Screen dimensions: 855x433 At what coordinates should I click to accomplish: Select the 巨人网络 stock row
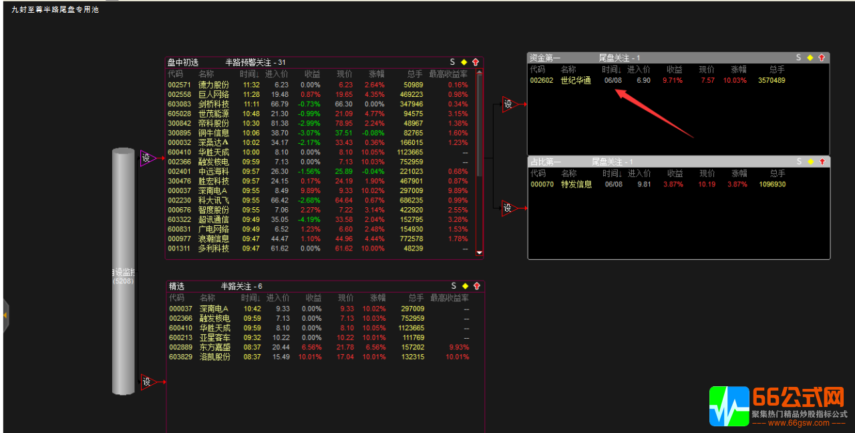coord(214,95)
